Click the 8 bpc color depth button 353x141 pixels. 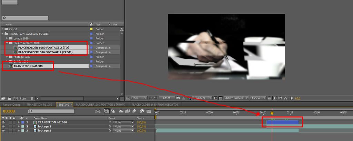(x=23, y=99)
